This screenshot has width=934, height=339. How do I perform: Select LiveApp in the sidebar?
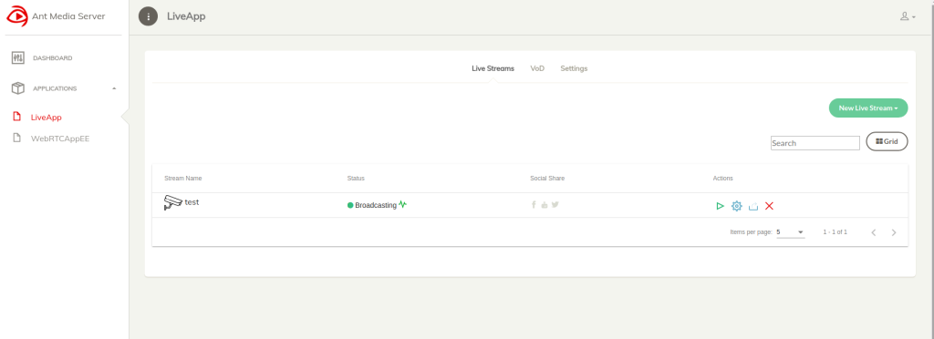[x=47, y=118]
